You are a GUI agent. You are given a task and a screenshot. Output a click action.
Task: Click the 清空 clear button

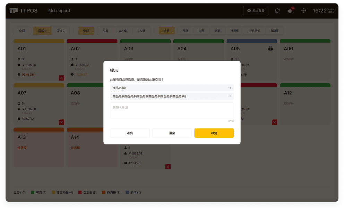(x=172, y=133)
